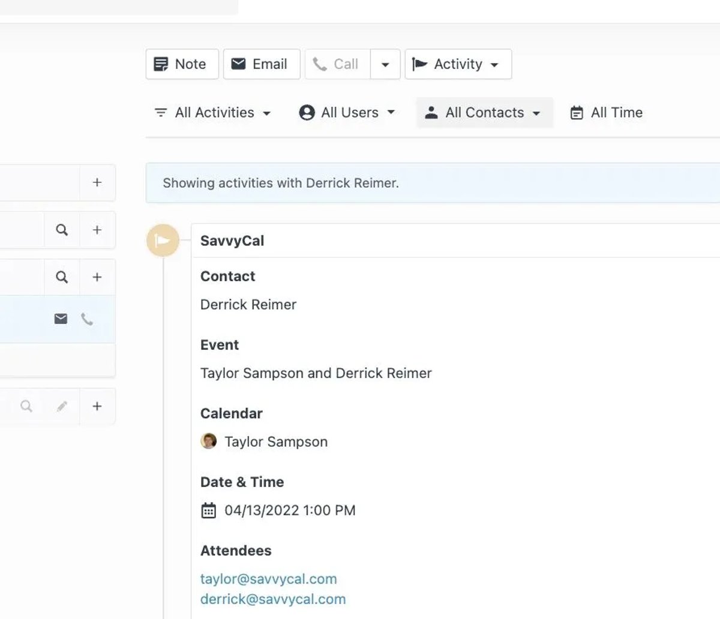720x619 pixels.
Task: Click plus icon in third sidebar row
Action: [x=97, y=277]
